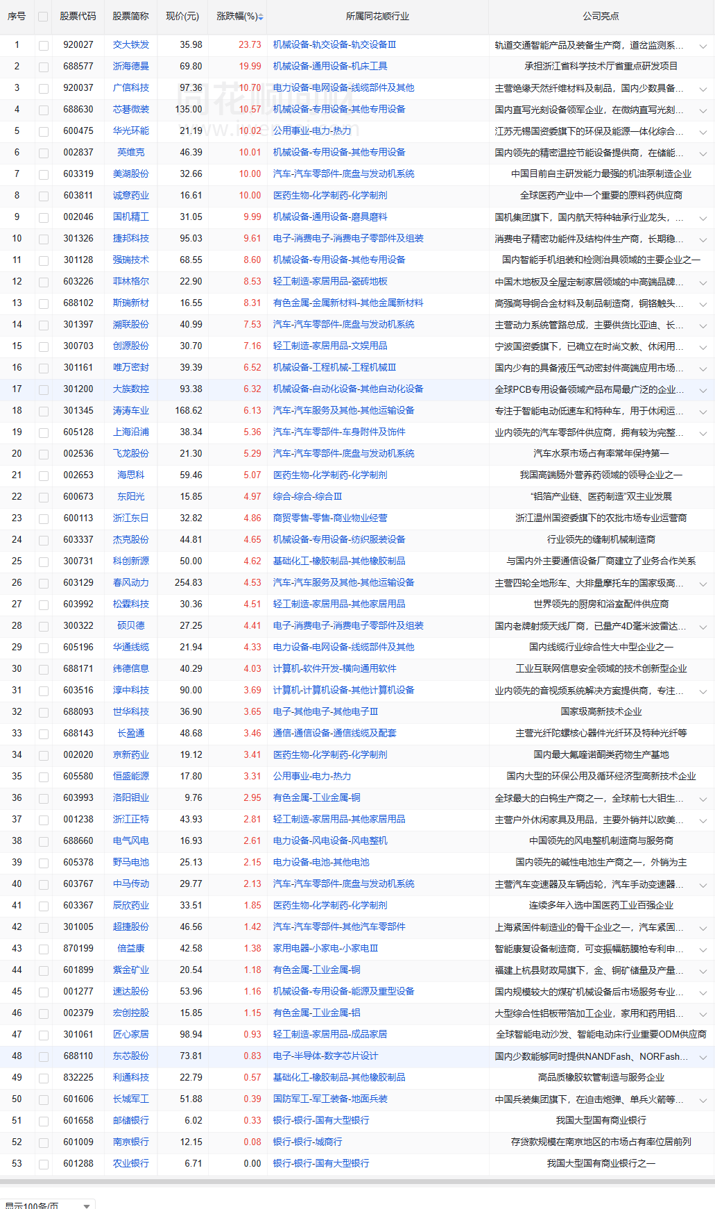Image resolution: width=715 pixels, height=1209 pixels.
Task: Expand company highlight for 国机精工
Action: tap(703, 219)
